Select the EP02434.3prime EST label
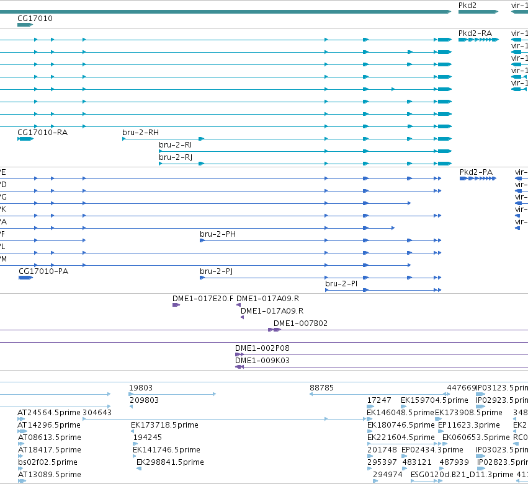The width and height of the screenshot is (528, 484). click(x=432, y=450)
